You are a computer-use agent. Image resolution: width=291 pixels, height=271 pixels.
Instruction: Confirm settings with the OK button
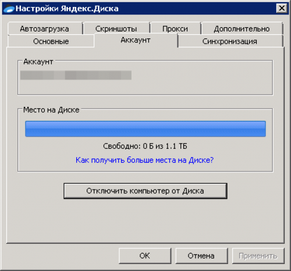pos(145,256)
